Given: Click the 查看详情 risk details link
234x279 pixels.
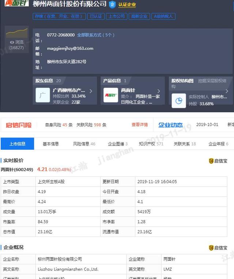Looking at the screenshot, I should (x=140, y=125).
